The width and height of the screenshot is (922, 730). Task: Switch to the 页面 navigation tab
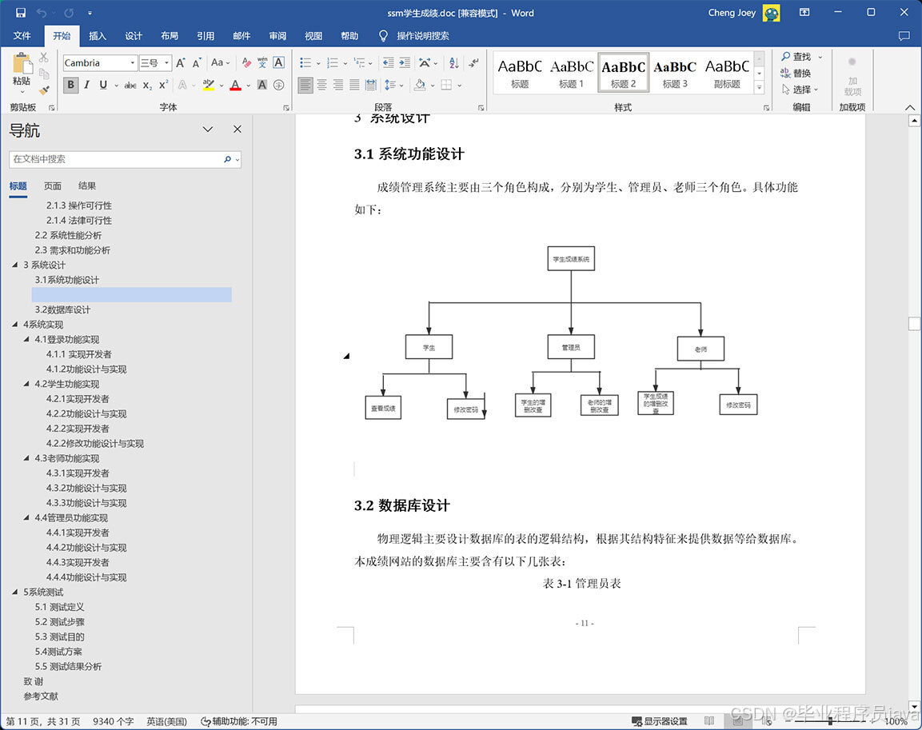pos(52,185)
